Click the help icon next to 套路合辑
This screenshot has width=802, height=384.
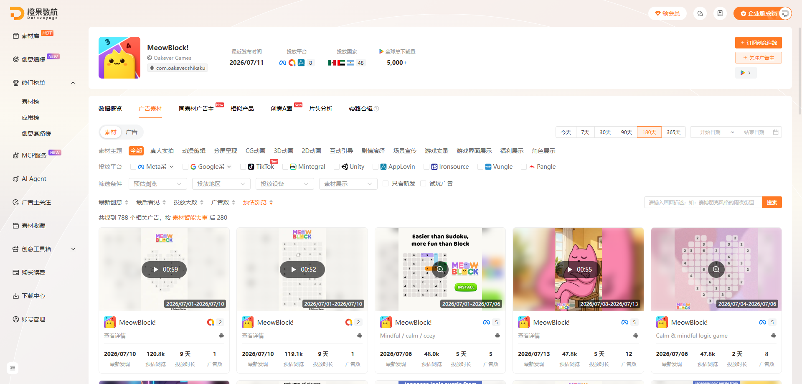(x=376, y=109)
